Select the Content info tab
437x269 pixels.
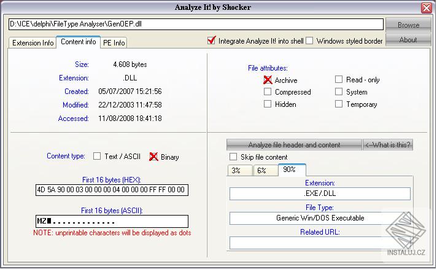[79, 42]
